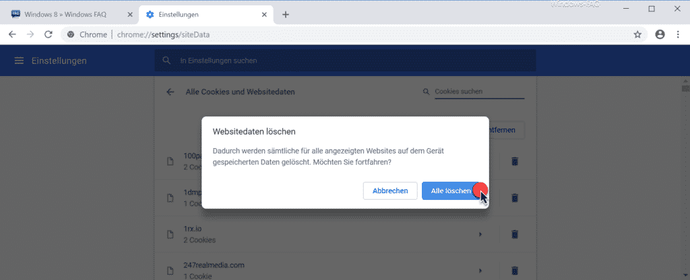The image size is (690, 280).
Task: Minimize the Chrome window
Action: [627, 9]
